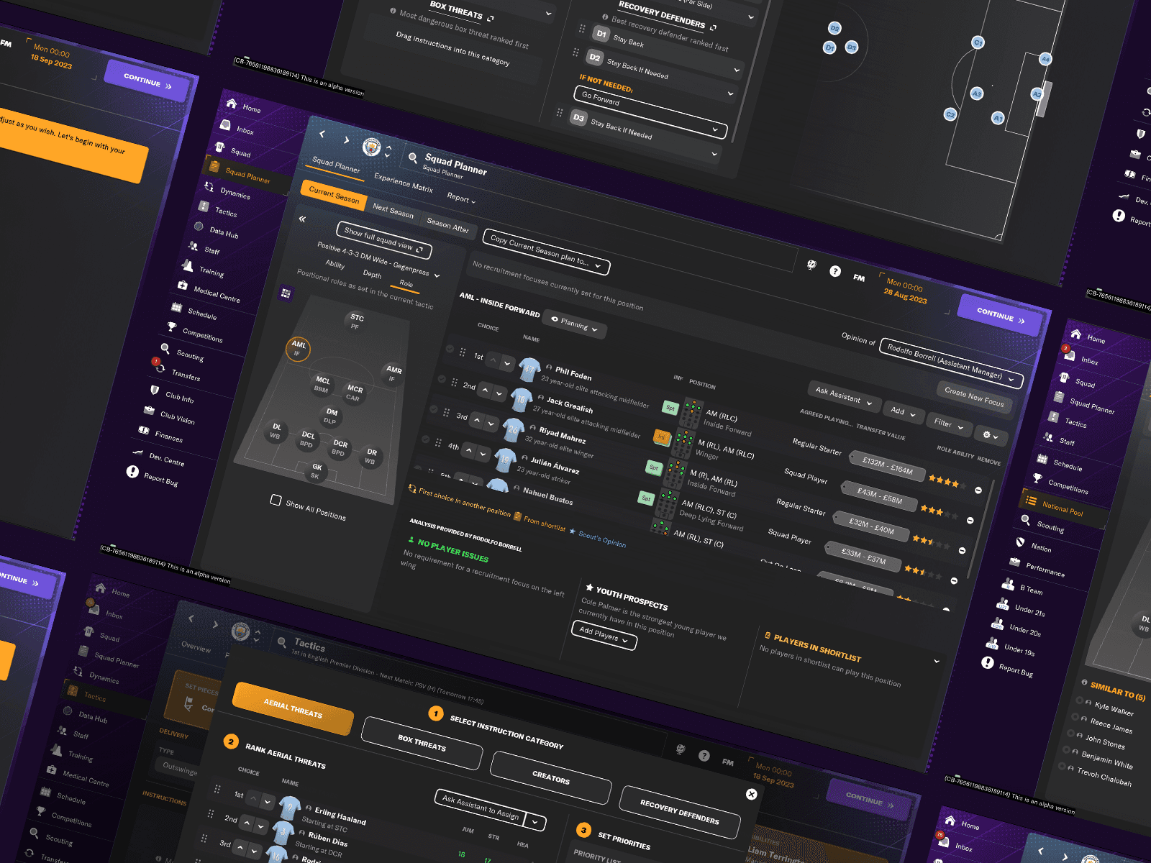Open Copy Current Season plan to dropdown
The width and height of the screenshot is (1151, 863).
(547, 252)
